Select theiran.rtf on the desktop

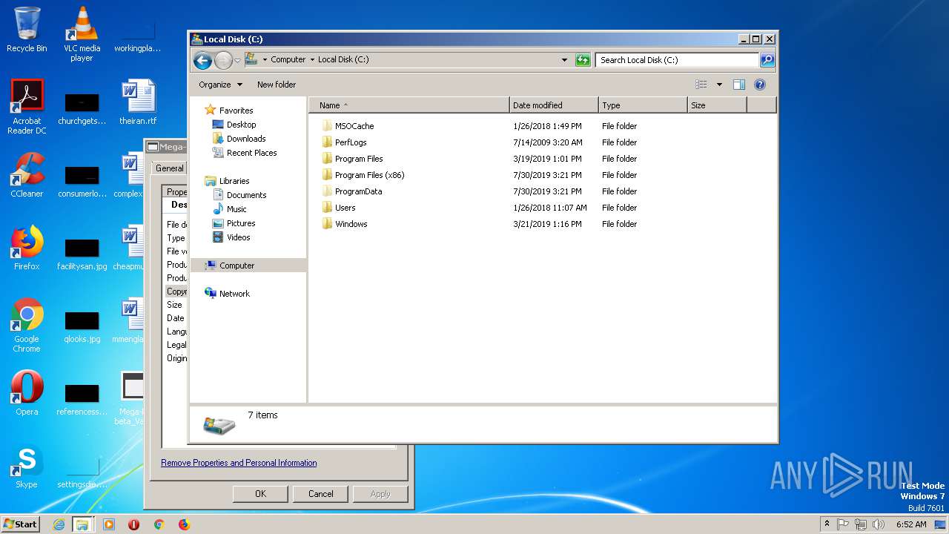138,102
